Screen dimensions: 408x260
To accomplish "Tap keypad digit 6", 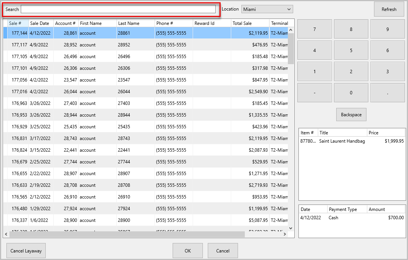I will [x=388, y=50].
